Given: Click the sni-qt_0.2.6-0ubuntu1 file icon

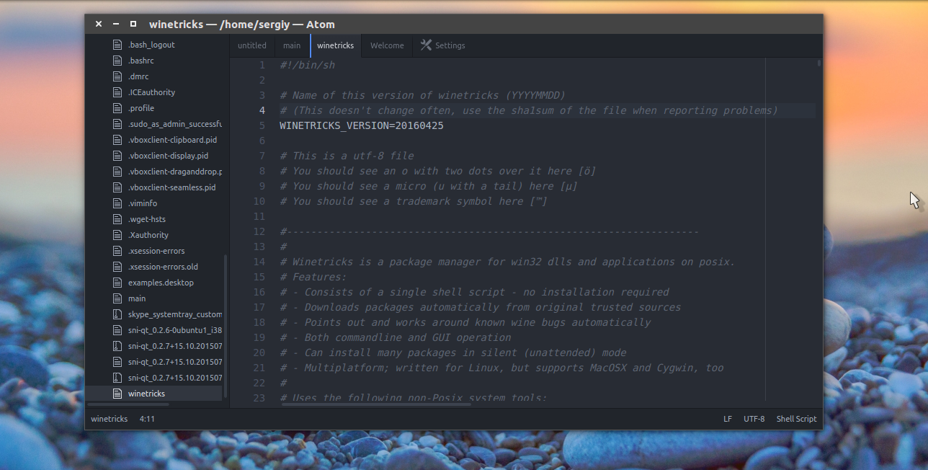Looking at the screenshot, I should pos(117,330).
